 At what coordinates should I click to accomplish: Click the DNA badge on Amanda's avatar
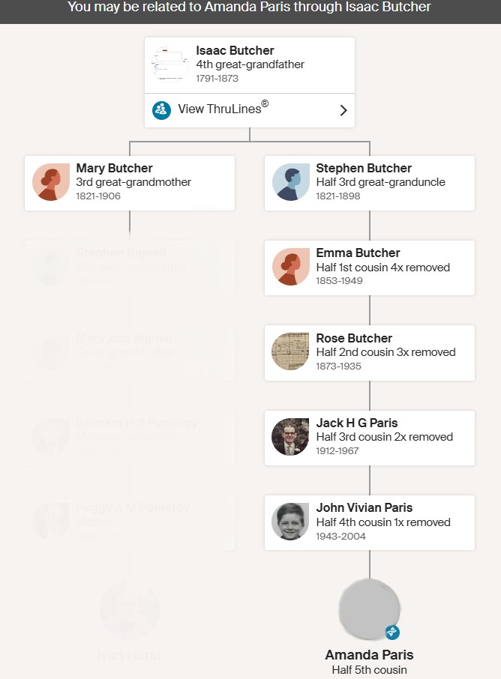392,632
